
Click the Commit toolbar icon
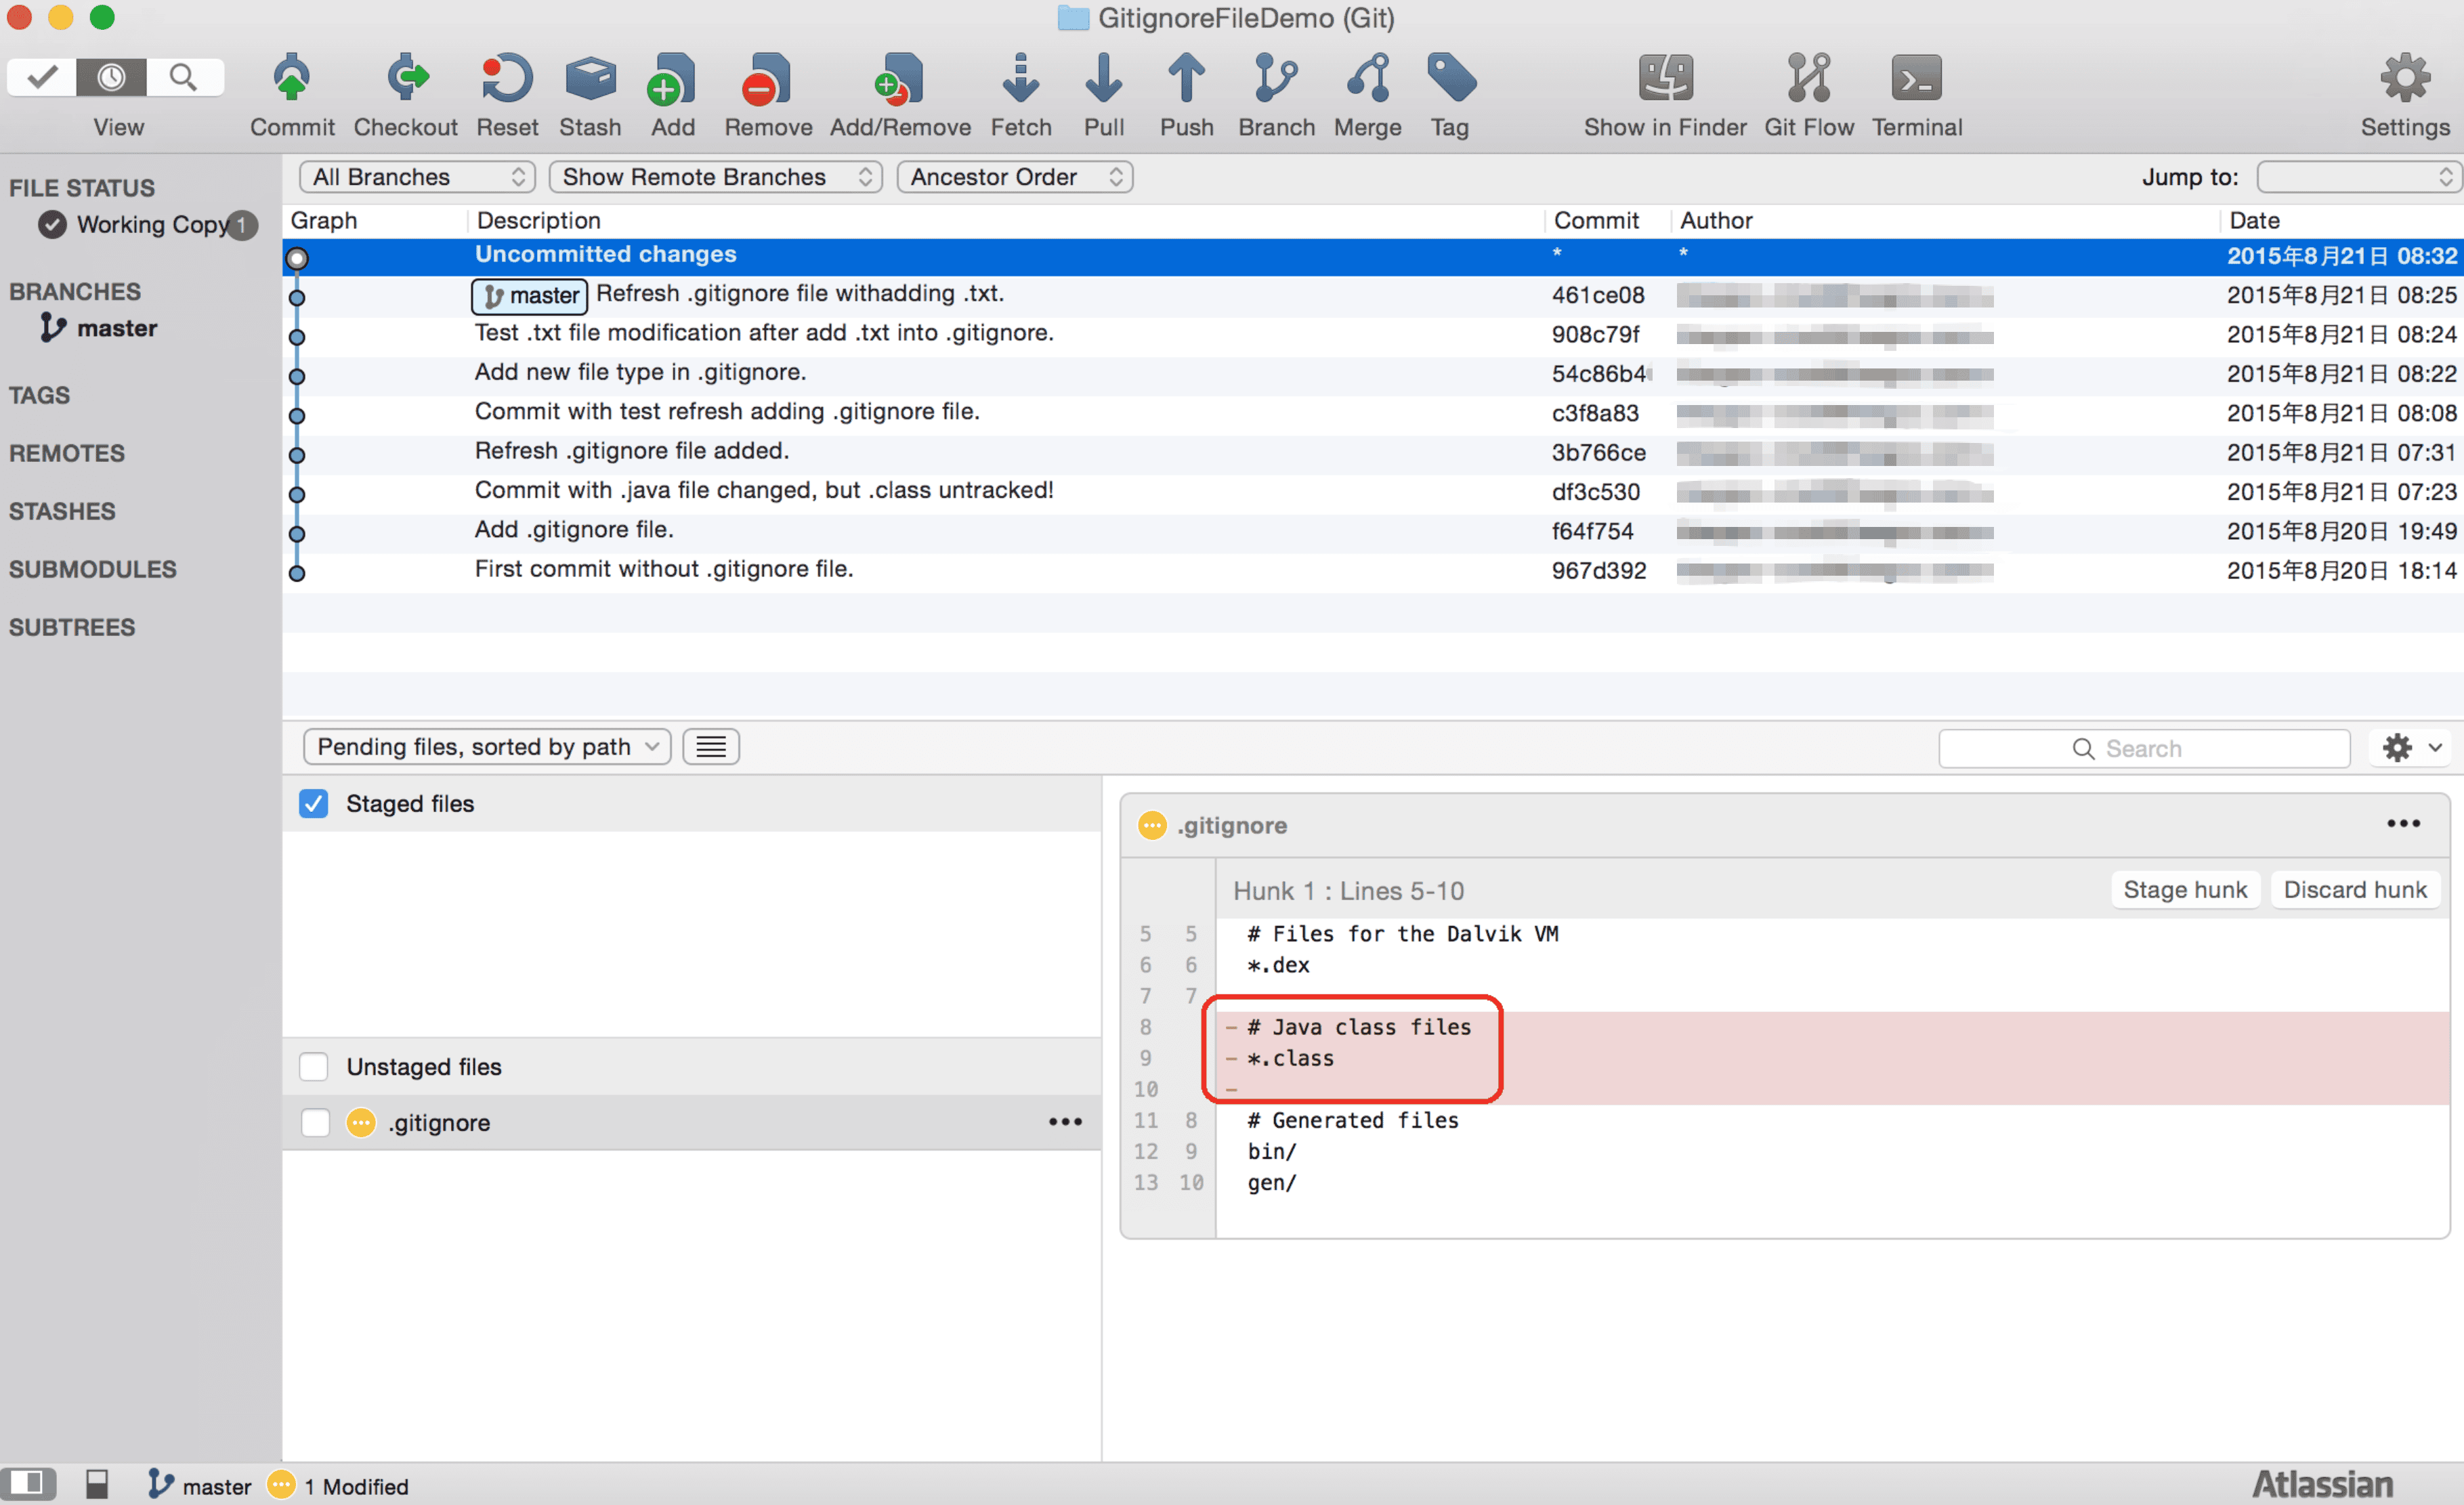click(291, 78)
